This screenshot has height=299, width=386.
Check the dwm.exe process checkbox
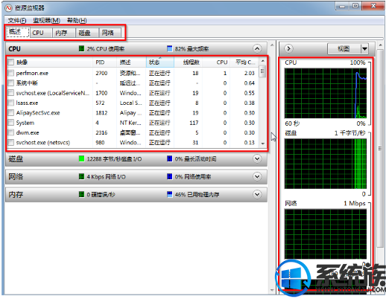pyautogui.click(x=10, y=132)
